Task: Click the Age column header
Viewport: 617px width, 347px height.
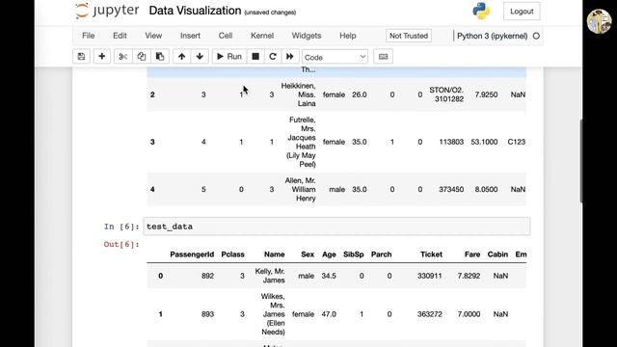Action: pos(329,254)
